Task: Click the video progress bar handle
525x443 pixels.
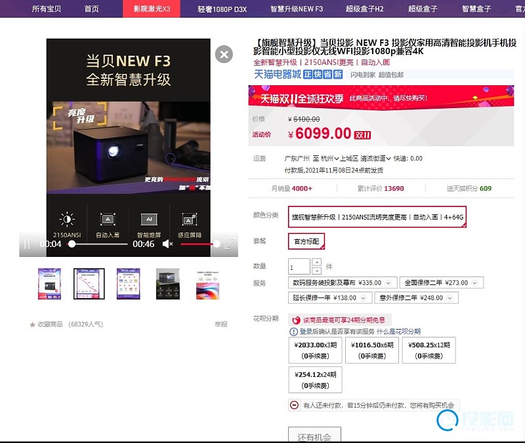Action: (x=72, y=244)
